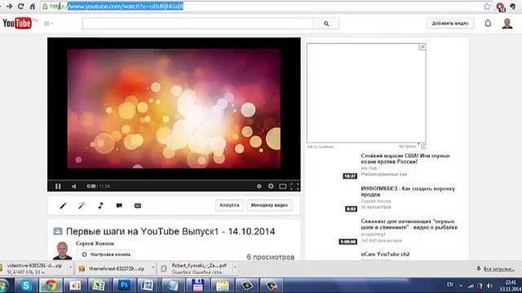Open suggested video Спиннинг для начинающих

[409, 225]
